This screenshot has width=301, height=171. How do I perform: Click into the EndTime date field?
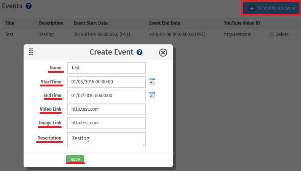(106, 95)
